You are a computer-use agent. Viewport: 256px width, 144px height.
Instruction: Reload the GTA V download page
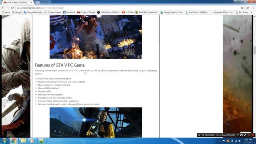click(12, 8)
